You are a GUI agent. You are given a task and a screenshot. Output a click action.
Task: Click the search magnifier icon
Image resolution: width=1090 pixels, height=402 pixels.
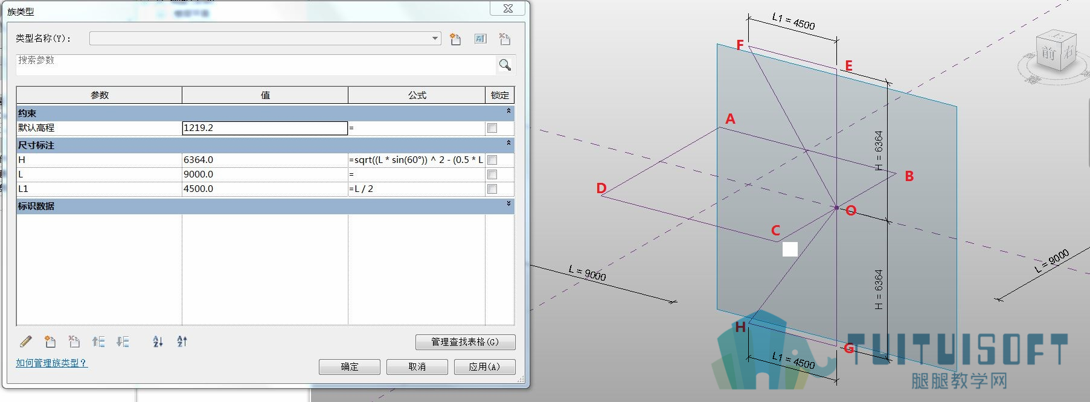click(x=505, y=65)
